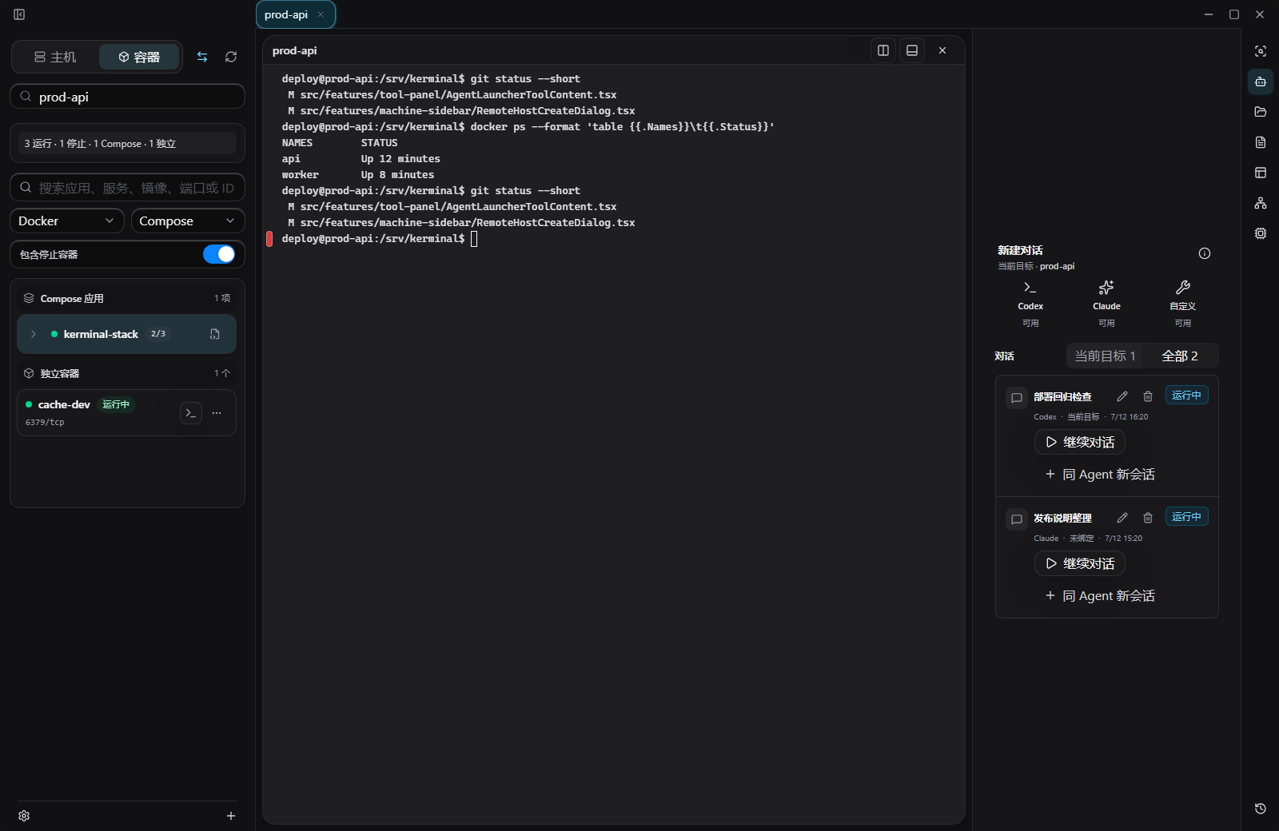
Task: Open more options for cache-dev
Action: click(217, 413)
